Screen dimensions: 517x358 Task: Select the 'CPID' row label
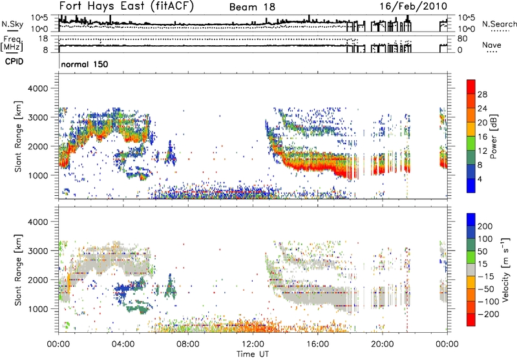(x=14, y=61)
